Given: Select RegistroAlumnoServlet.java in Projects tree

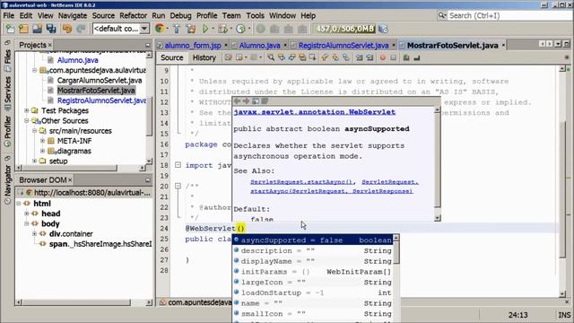Looking at the screenshot, I should click(x=101, y=100).
